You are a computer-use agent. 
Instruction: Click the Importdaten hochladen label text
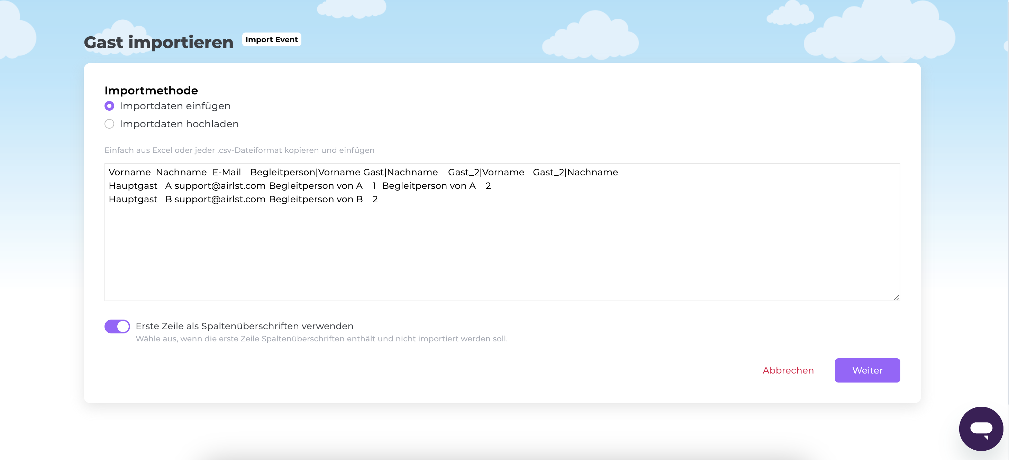pyautogui.click(x=179, y=124)
